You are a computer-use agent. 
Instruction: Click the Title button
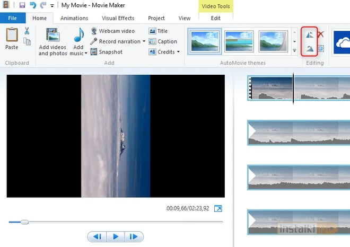click(158, 31)
